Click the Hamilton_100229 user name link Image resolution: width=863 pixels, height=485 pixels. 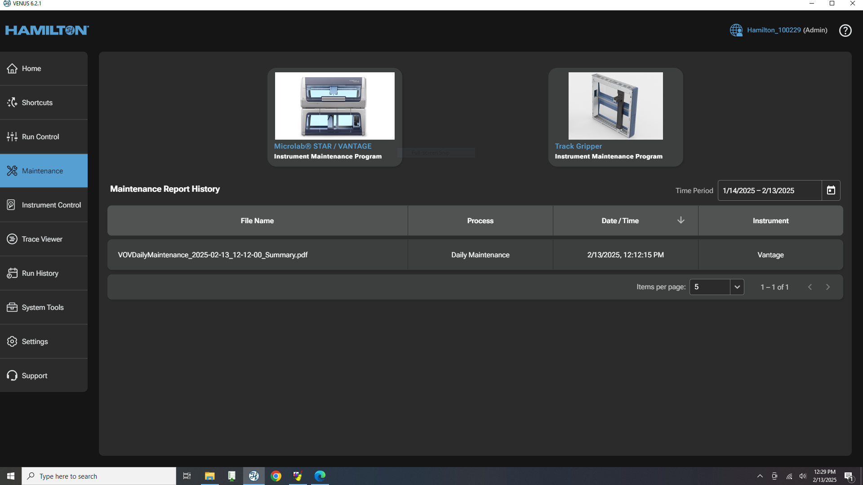click(x=774, y=30)
